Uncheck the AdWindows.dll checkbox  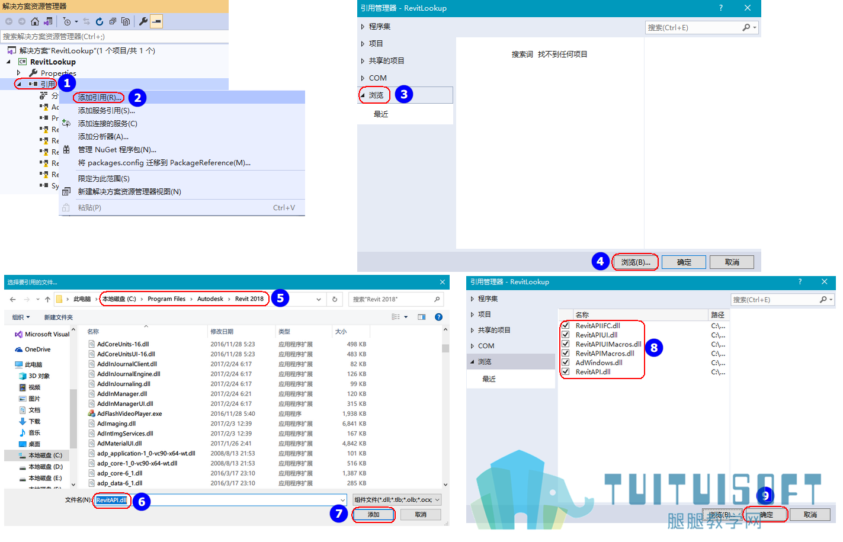pos(566,363)
